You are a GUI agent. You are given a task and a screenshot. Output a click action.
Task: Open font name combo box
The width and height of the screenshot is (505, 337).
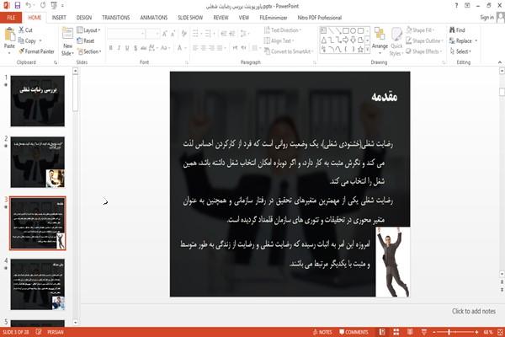(x=125, y=33)
